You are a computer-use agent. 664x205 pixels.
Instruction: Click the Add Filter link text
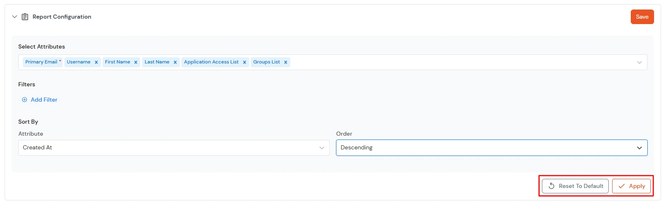tap(44, 100)
